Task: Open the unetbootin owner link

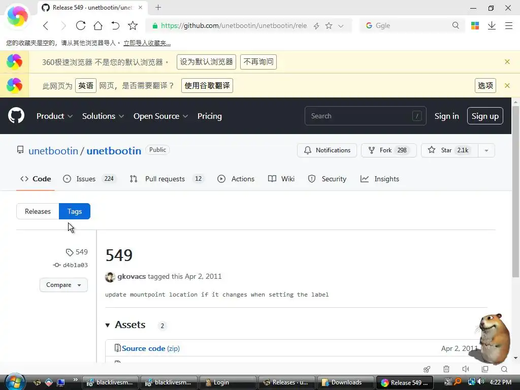Action: [53, 151]
